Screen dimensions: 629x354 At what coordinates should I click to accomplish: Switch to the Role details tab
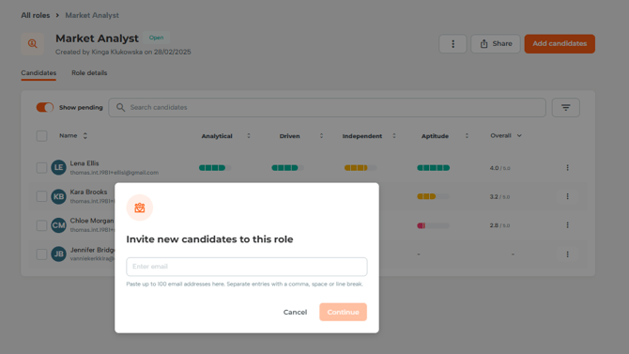coord(89,73)
